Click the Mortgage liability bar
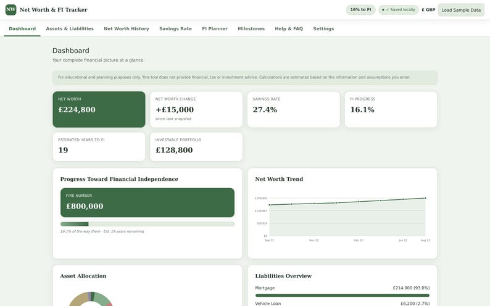Image resolution: width=490 pixels, height=306 pixels. pos(342,296)
